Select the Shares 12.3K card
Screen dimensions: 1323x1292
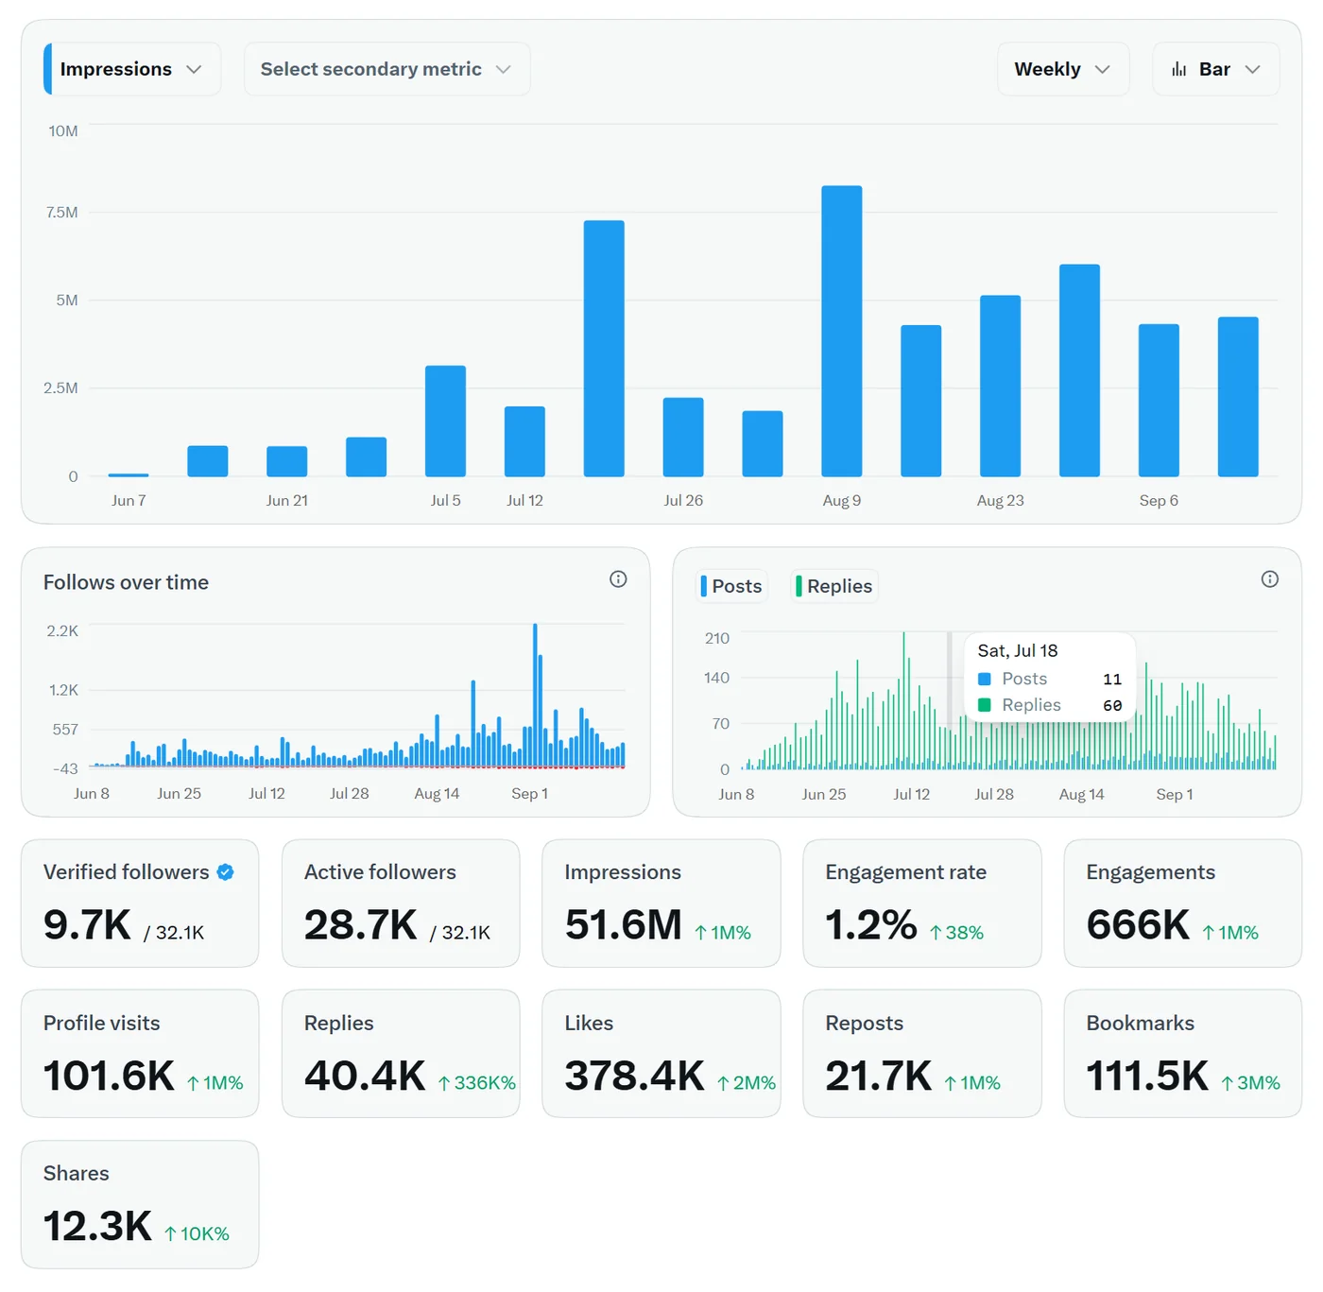pos(140,1205)
